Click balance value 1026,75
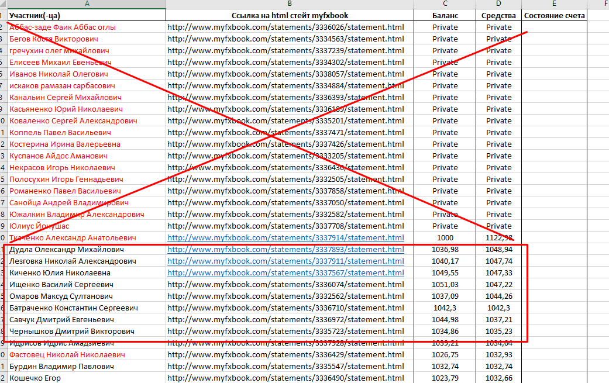This screenshot has width=609, height=383. [x=445, y=354]
